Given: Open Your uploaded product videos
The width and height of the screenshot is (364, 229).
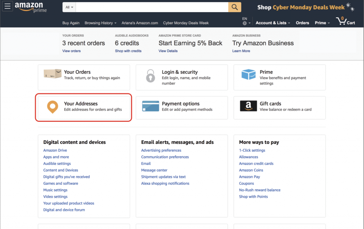Looking at the screenshot, I should coord(69,203).
